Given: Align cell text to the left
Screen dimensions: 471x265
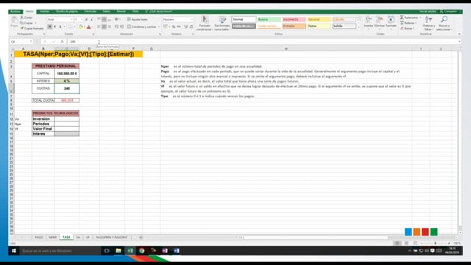Looking at the screenshot, I should (99, 26).
